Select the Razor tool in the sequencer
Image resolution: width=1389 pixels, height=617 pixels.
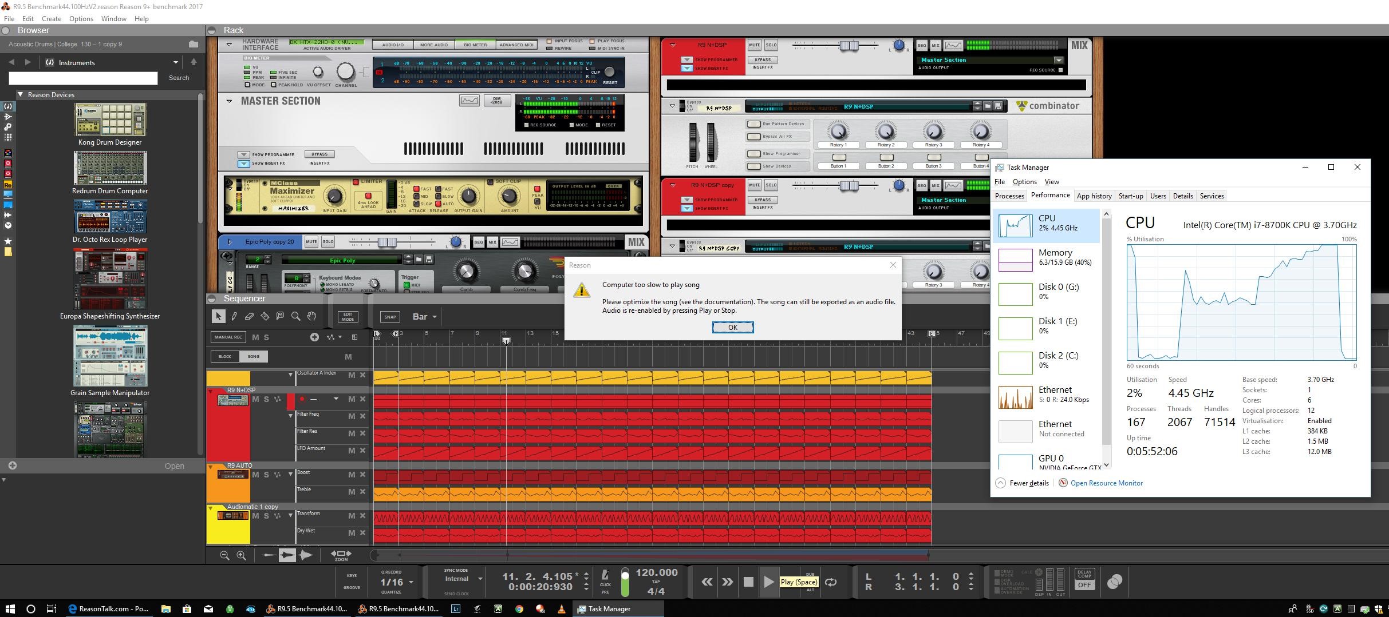[x=265, y=316]
